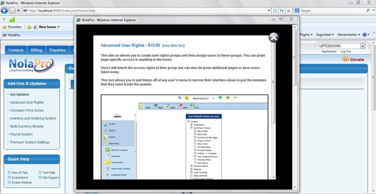Click the Links icon in the embedded toolbar
Viewport: 376px width, 194px height.
click(x=192, y=106)
